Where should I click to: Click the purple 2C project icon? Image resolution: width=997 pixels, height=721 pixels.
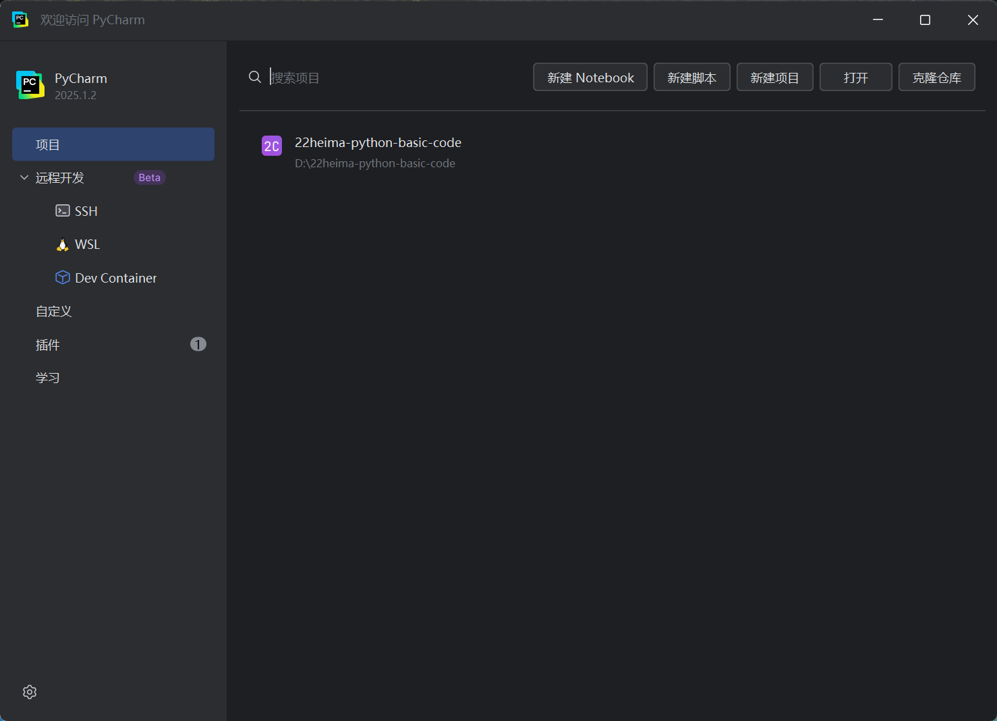[272, 146]
